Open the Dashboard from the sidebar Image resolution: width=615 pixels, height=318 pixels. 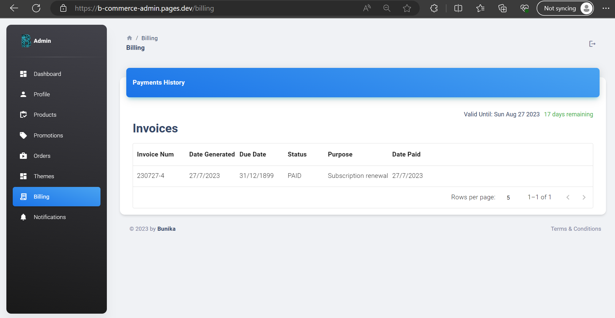47,74
